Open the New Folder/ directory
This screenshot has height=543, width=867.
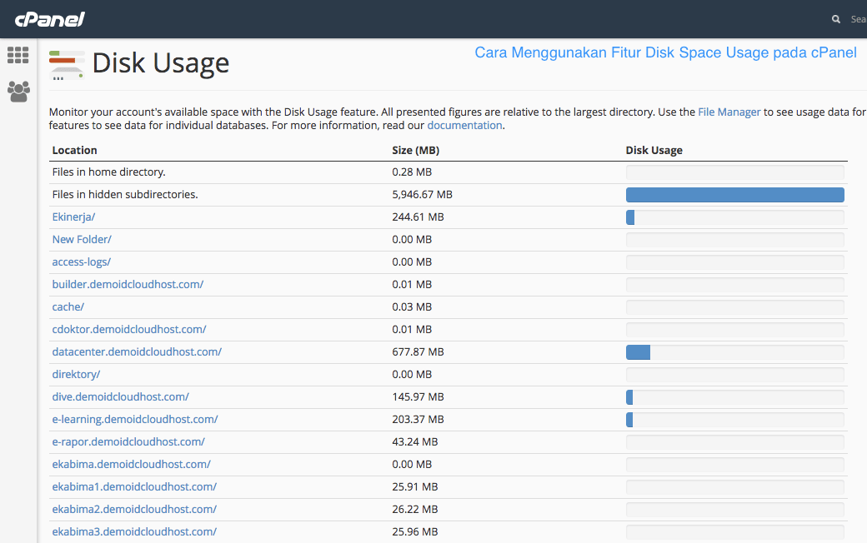tap(81, 239)
